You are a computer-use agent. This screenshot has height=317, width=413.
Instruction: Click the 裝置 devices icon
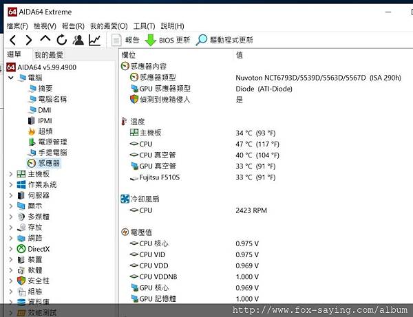pos(21,260)
